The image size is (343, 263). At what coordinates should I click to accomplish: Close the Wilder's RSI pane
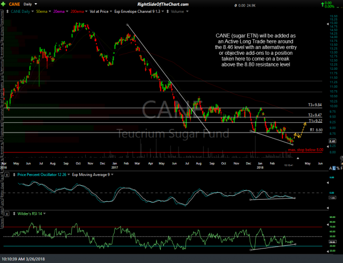click(7, 214)
